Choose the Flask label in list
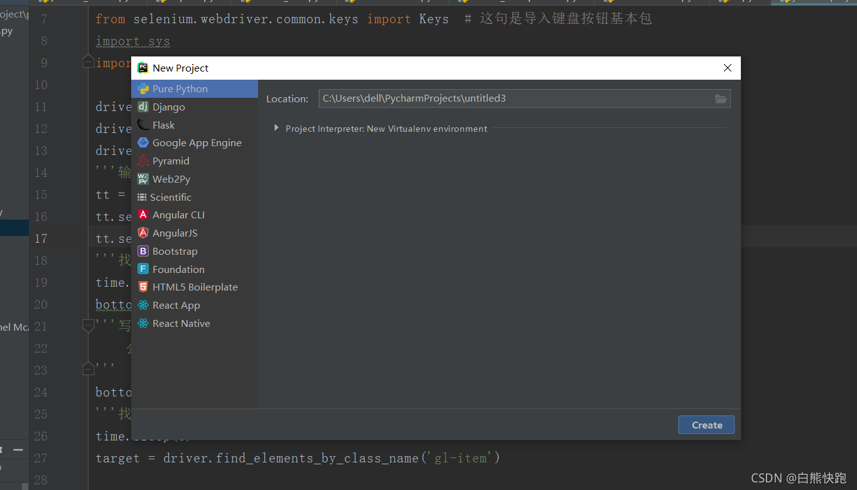Image resolution: width=857 pixels, height=490 pixels. [164, 125]
